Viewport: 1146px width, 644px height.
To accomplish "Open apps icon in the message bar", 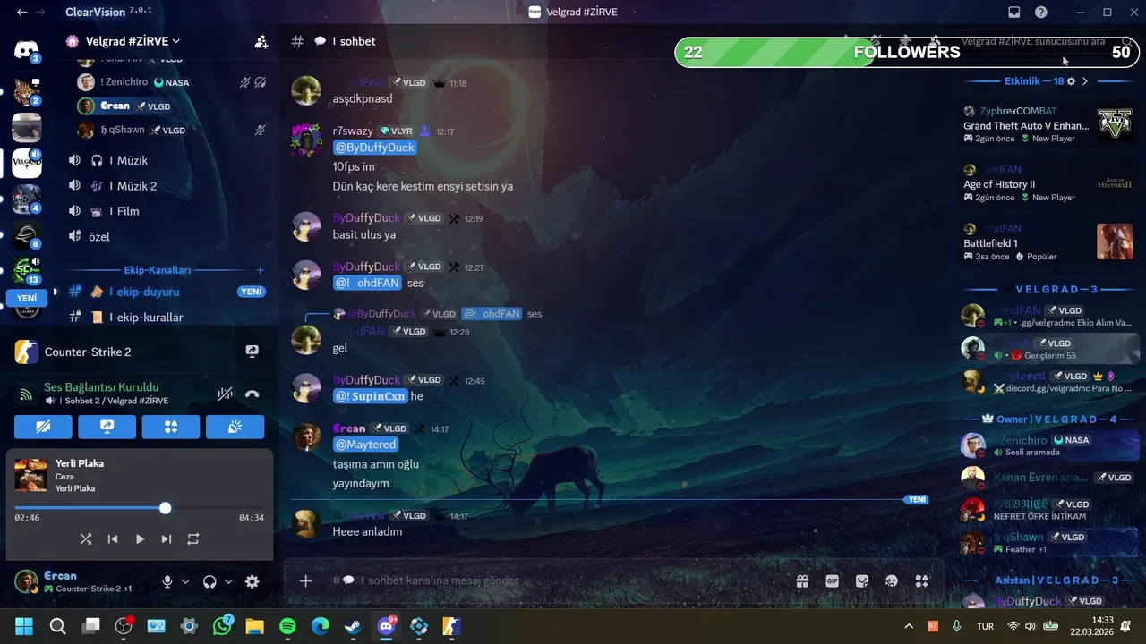I will [922, 580].
